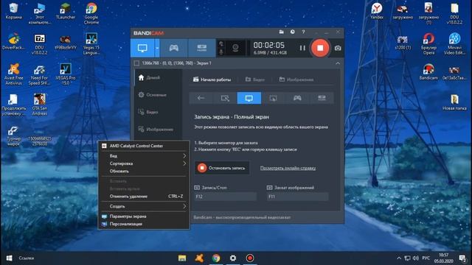The width and height of the screenshot is (472, 265).
Task: Open Settings gear in the taskbar
Action: (233, 258)
